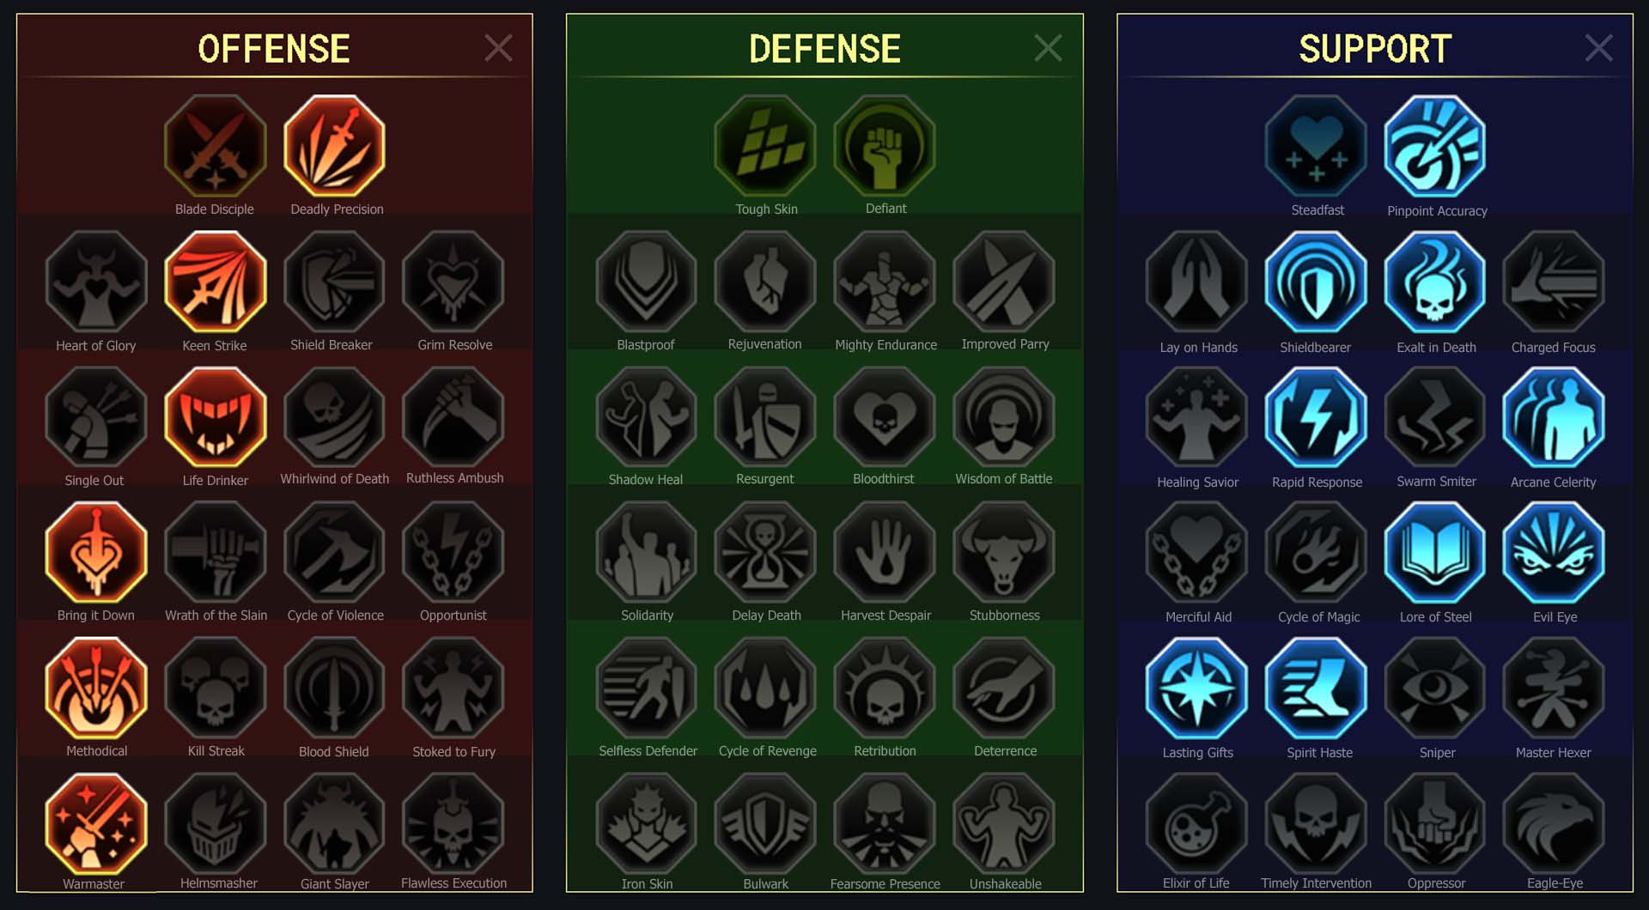Click the Bring it Down label
This screenshot has width=1649, height=910.
(x=96, y=616)
